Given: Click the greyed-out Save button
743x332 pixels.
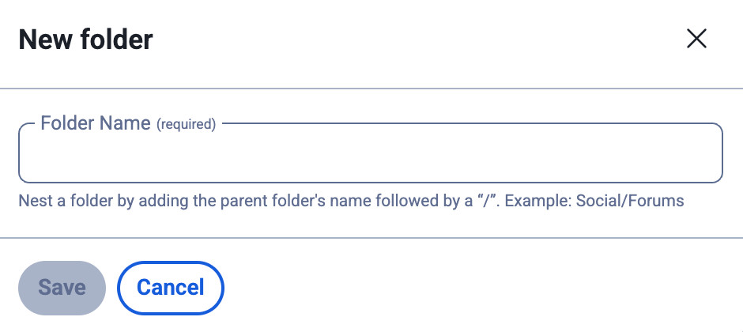Looking at the screenshot, I should 62,287.
